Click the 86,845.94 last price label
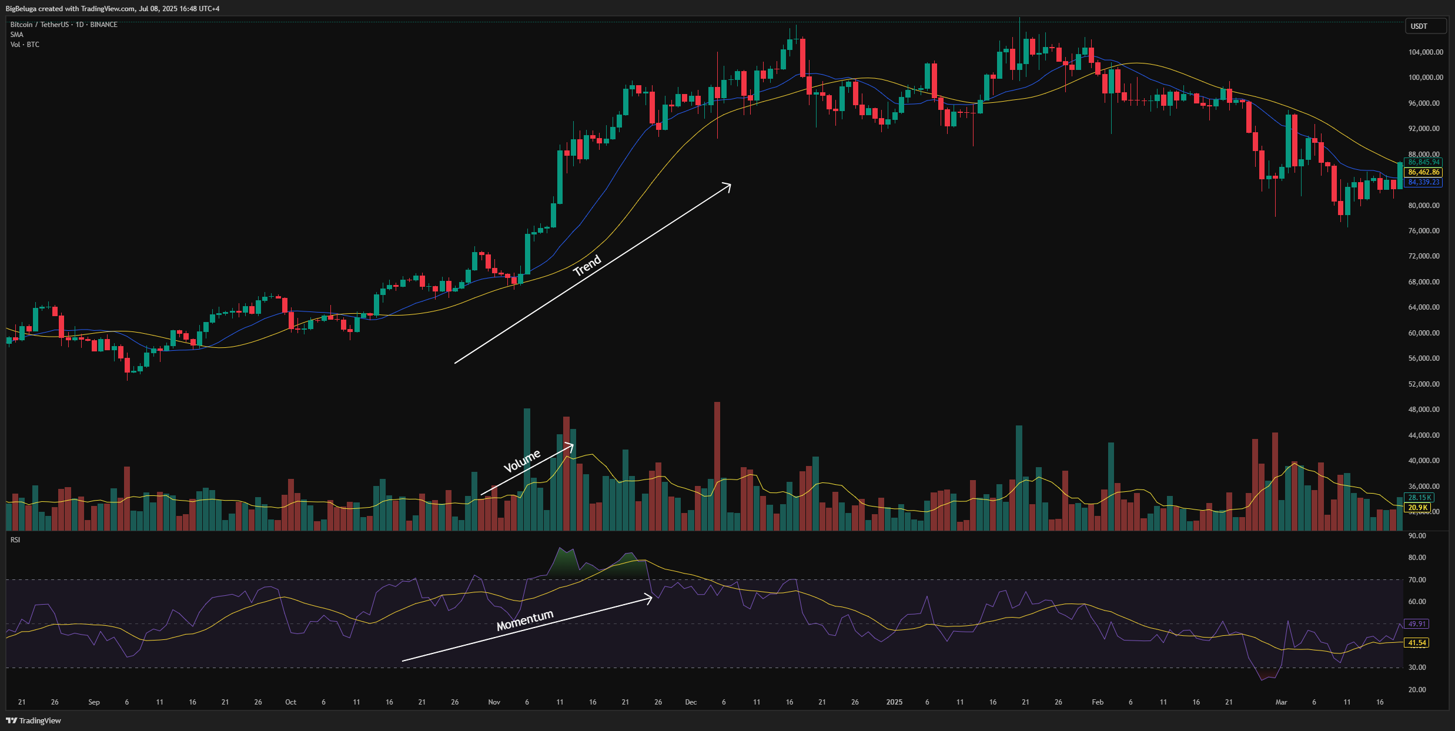1455x731 pixels. (1423, 162)
